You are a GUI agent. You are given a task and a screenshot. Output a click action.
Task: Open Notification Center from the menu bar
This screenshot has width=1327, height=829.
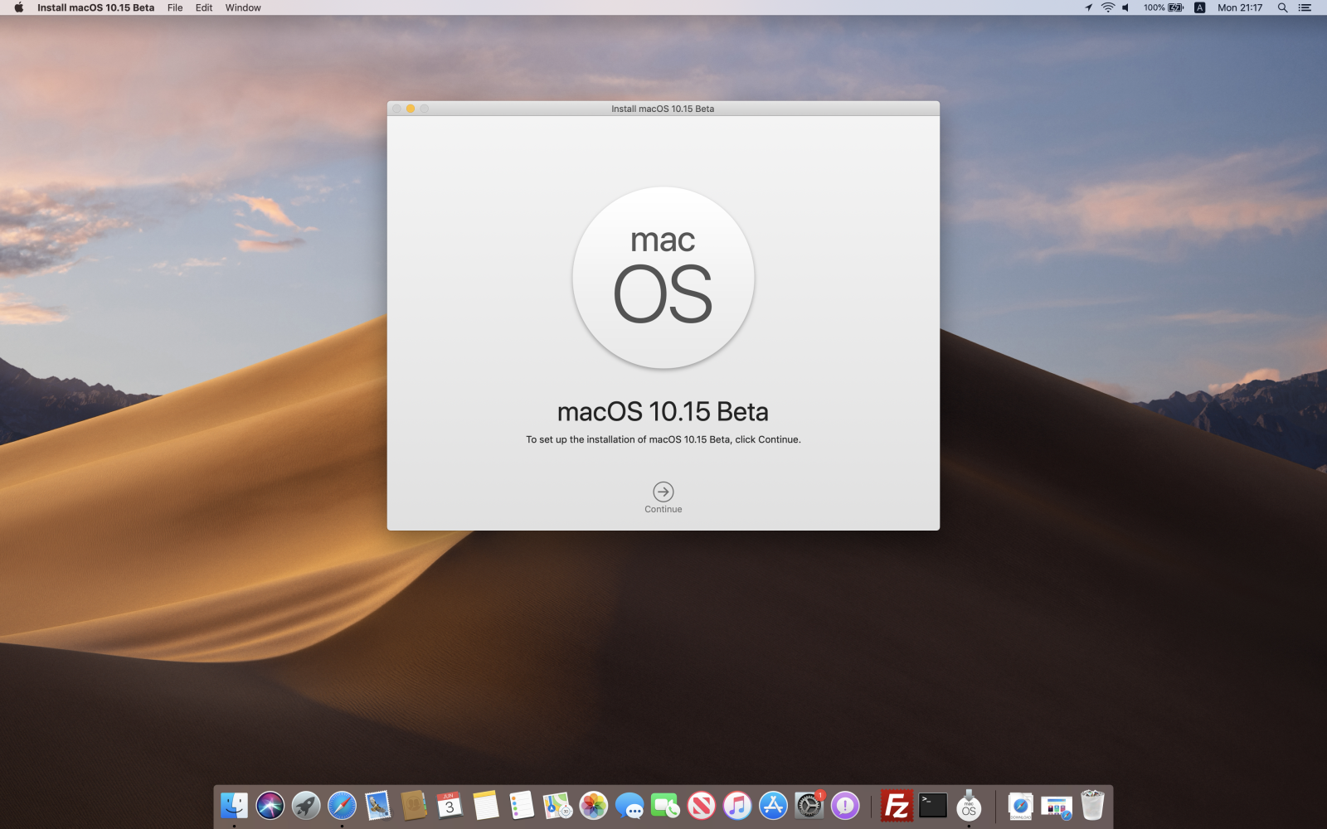[1305, 7]
